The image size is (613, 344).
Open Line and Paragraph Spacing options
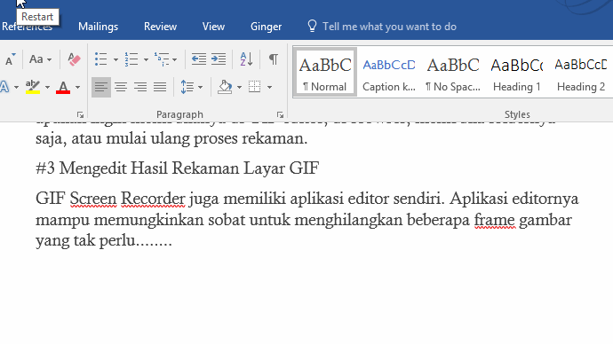click(187, 87)
